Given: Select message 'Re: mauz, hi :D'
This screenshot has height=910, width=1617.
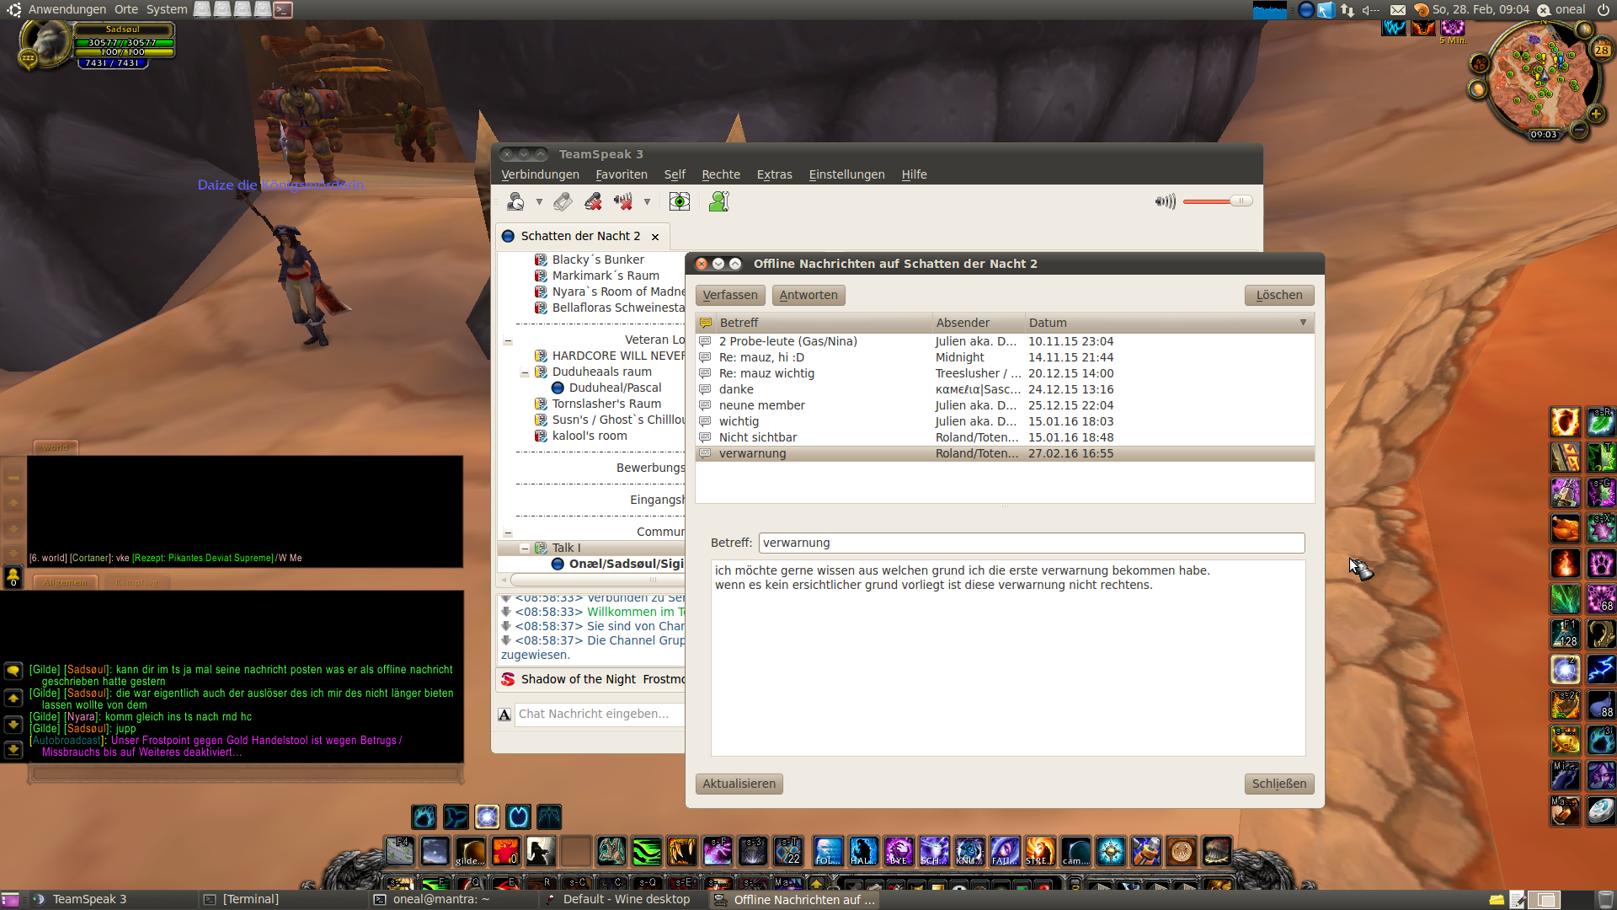Looking at the screenshot, I should pos(1005,357).
